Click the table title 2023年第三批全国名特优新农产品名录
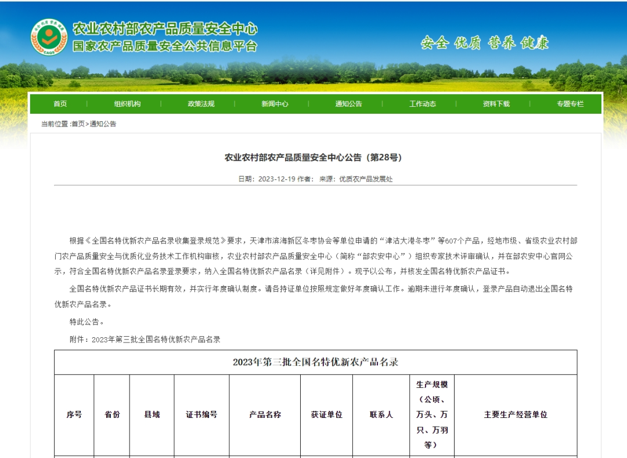Screen dimensions: 627x458 point(315,362)
